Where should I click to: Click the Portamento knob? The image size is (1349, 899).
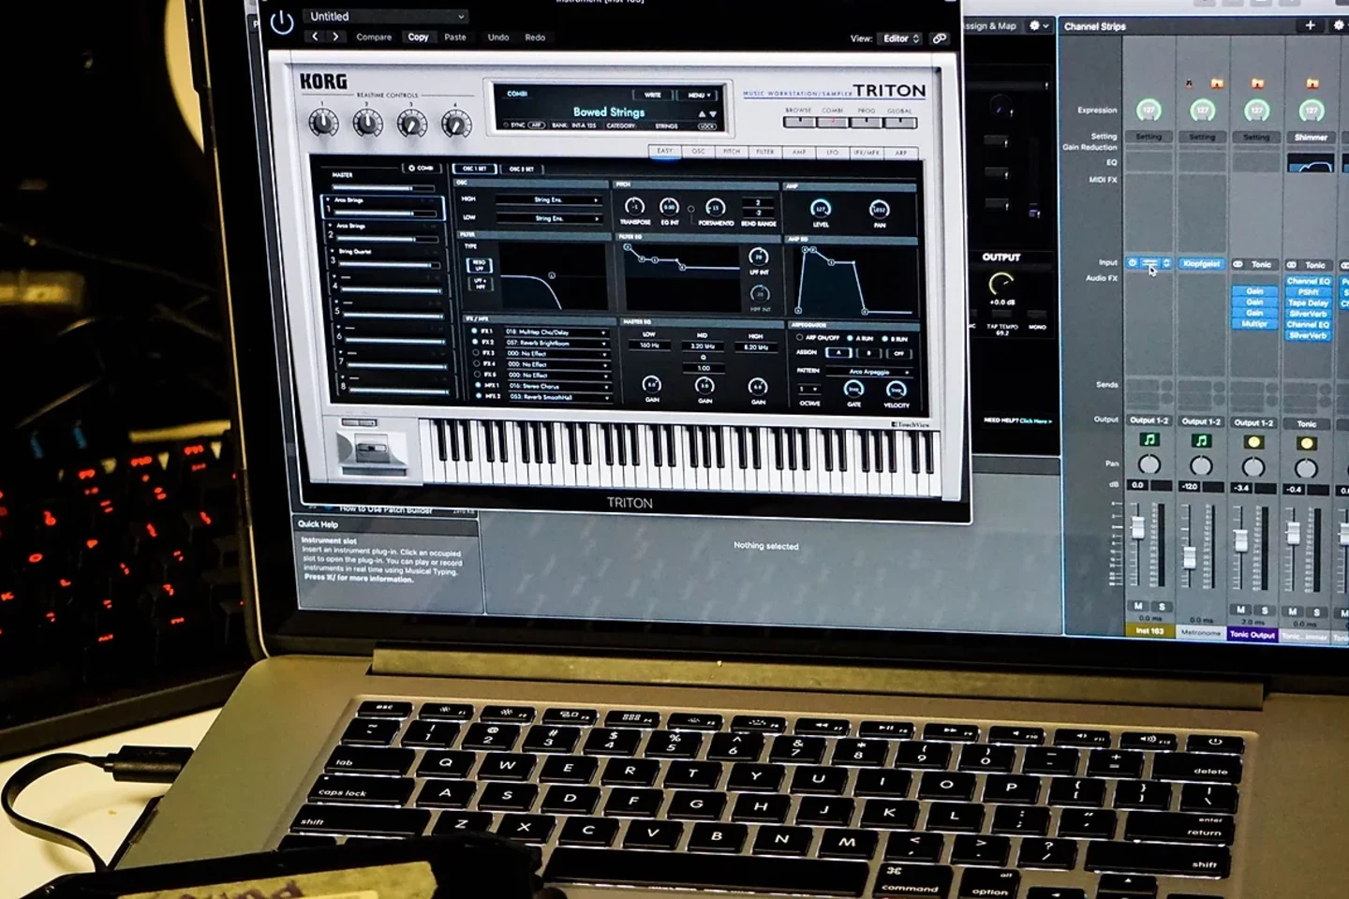pyautogui.click(x=715, y=208)
